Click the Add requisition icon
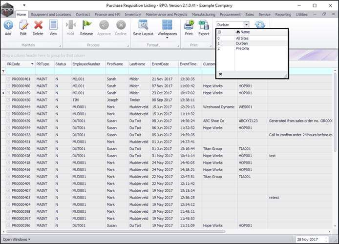 [x=8, y=25]
